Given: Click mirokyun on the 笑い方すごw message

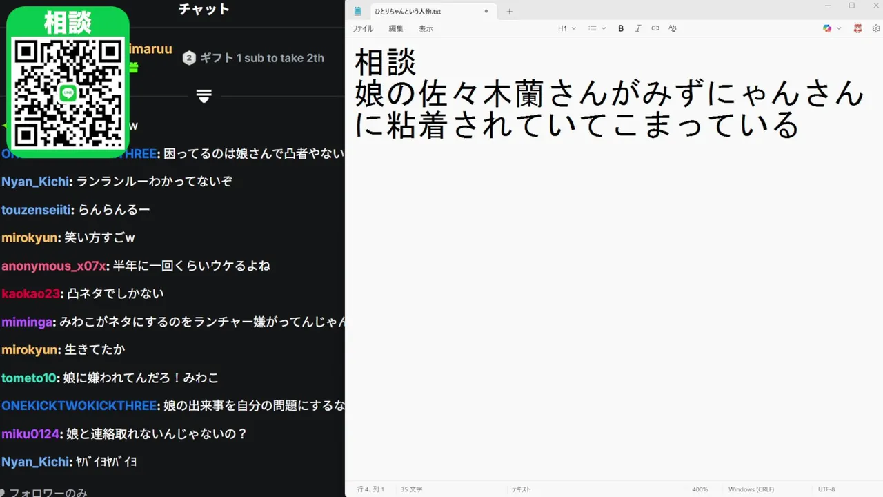Looking at the screenshot, I should point(30,237).
